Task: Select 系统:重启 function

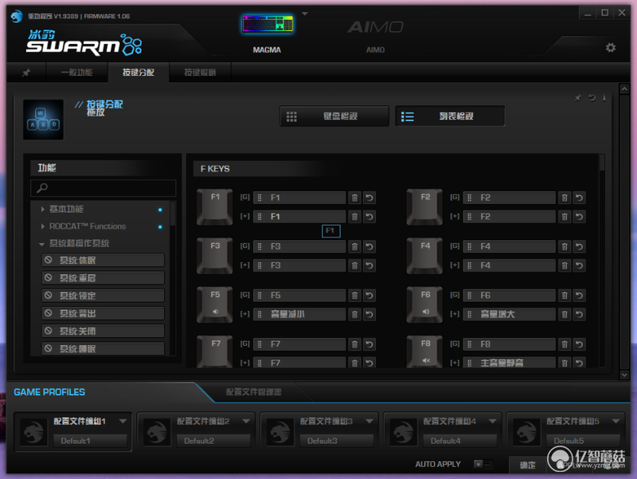Action: click(x=103, y=277)
